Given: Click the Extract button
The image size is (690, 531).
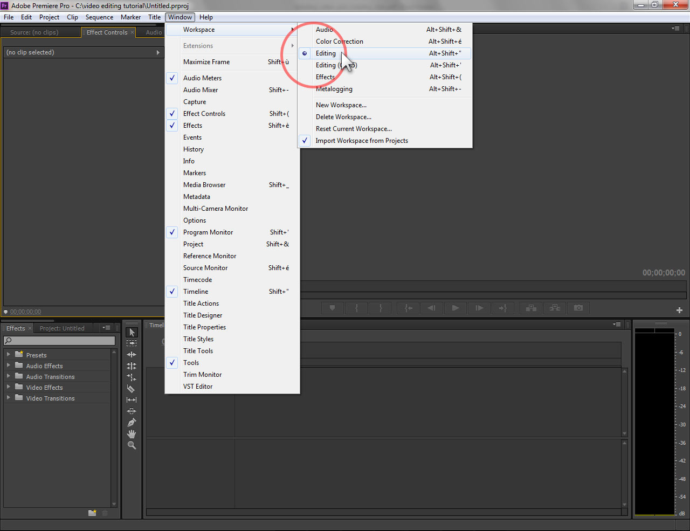Looking at the screenshot, I should tap(555, 308).
